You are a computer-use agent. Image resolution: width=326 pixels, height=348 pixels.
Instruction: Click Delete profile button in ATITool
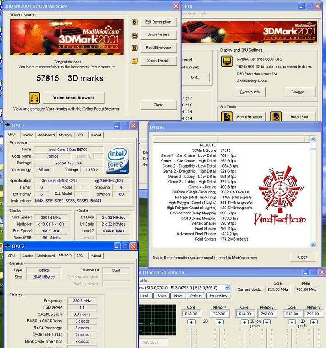196,296
